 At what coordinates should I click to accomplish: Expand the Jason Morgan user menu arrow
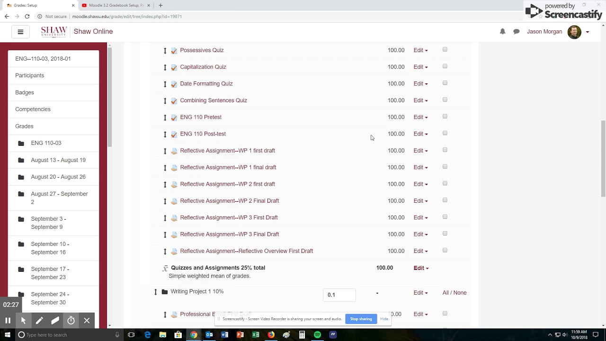[588, 32]
